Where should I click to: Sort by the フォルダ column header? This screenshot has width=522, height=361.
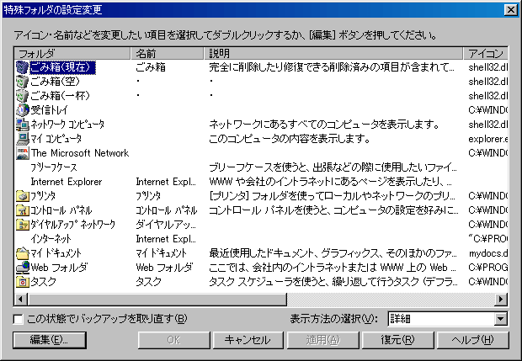coord(72,53)
